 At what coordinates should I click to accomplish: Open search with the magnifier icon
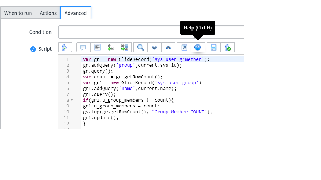(140, 47)
